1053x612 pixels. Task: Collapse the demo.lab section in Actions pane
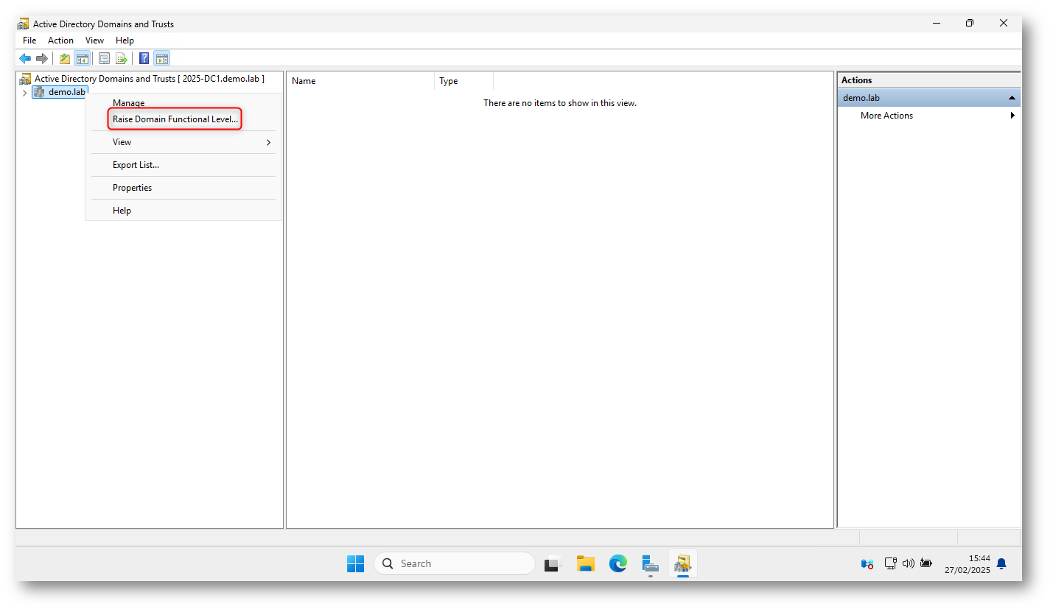[x=1012, y=98]
